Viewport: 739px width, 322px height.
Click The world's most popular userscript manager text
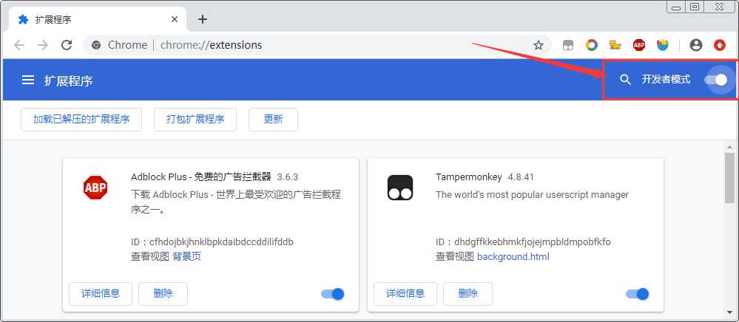pyautogui.click(x=532, y=194)
